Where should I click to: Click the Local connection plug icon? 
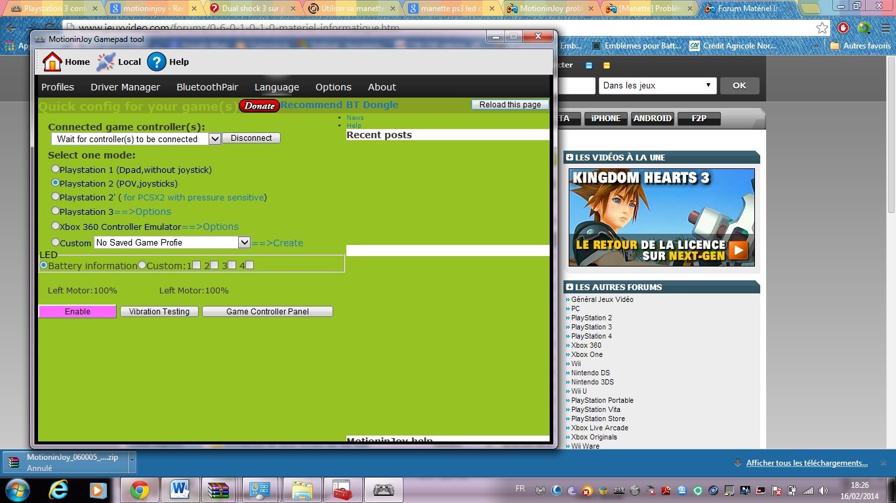tap(106, 62)
